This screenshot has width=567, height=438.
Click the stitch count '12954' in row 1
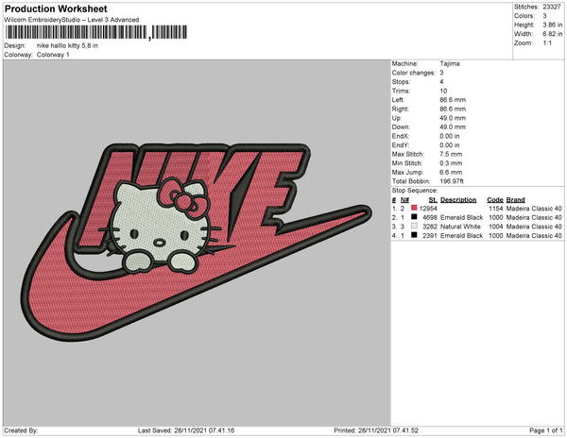(x=428, y=209)
